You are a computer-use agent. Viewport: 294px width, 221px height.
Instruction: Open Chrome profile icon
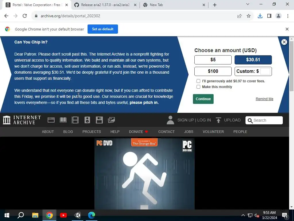(278, 16)
